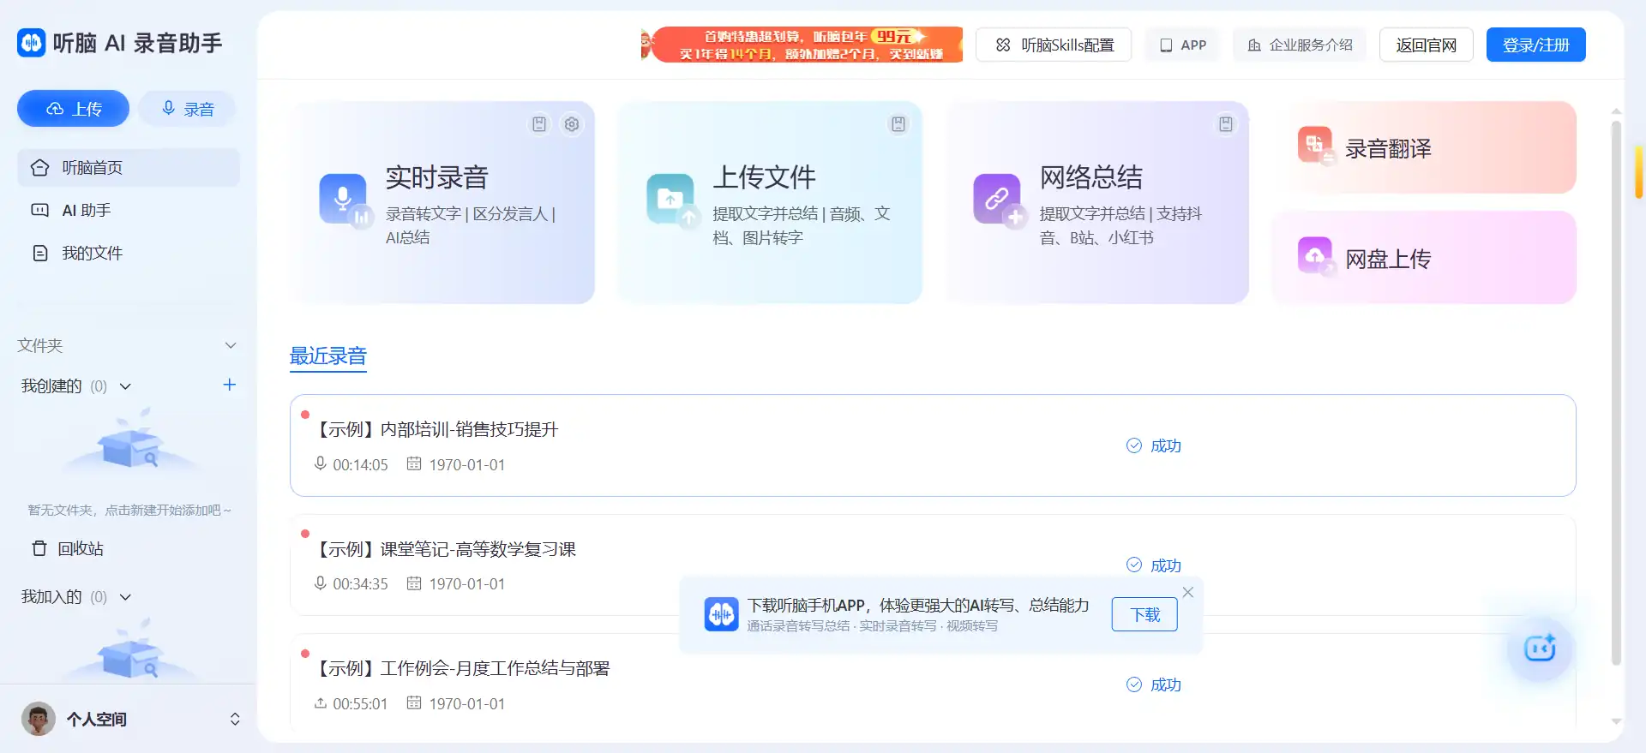Close the APP download popup
This screenshot has width=1646, height=753.
click(x=1188, y=592)
